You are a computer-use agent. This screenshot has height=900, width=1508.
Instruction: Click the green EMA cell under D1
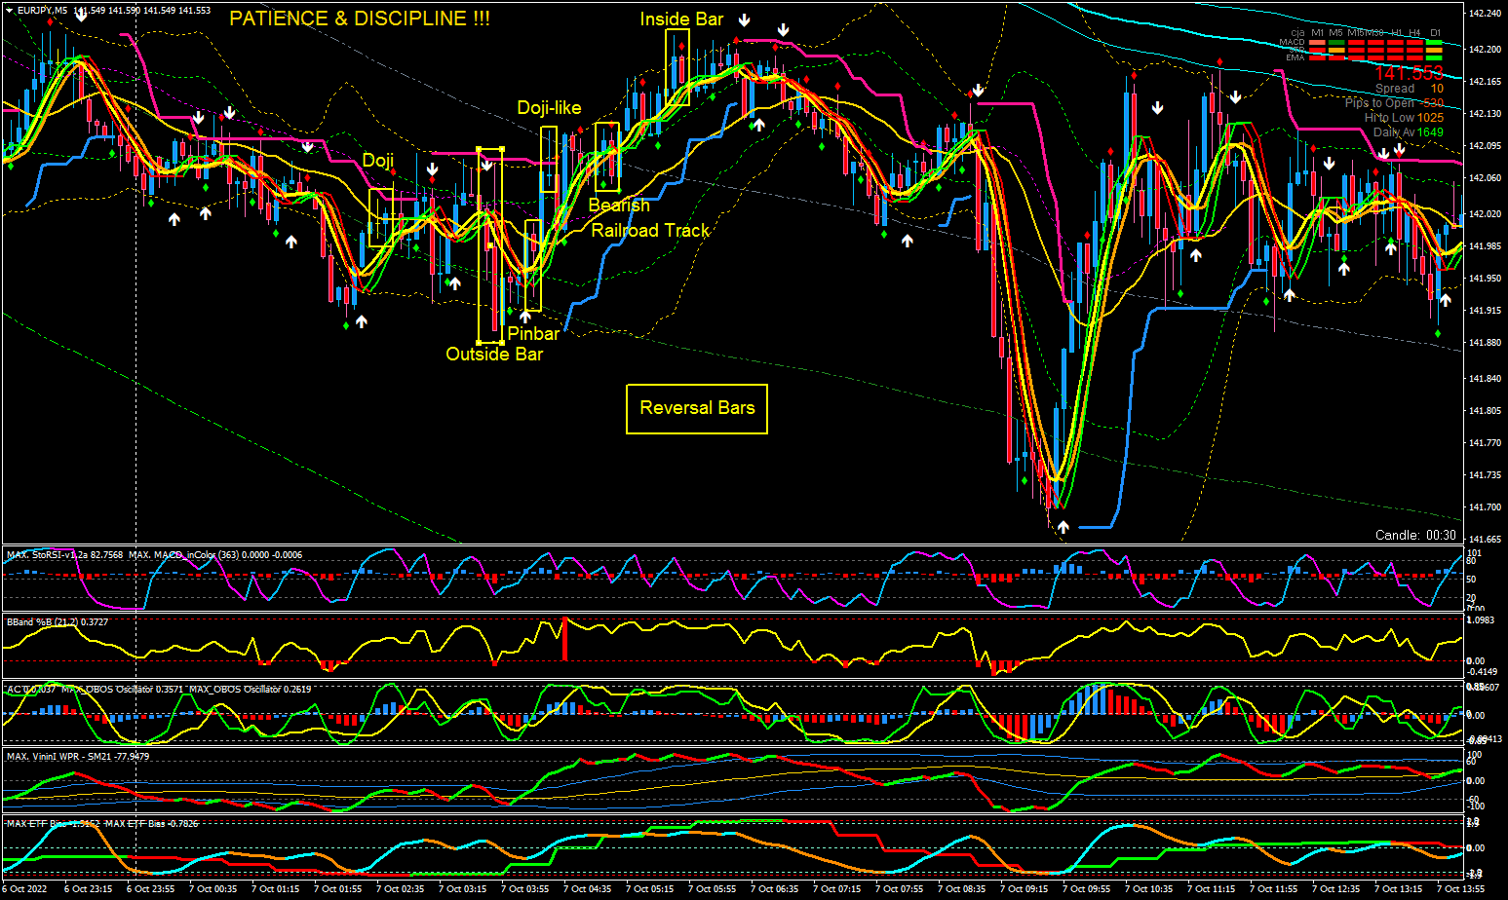coord(1435,57)
